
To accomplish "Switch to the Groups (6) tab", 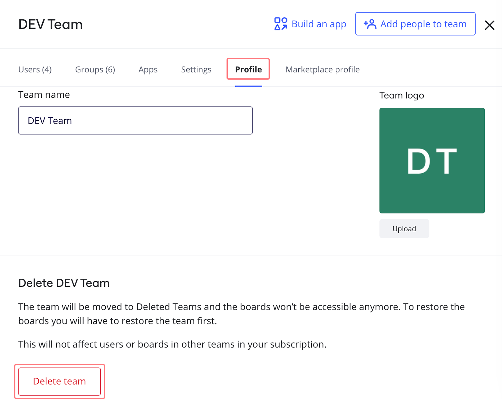I will [95, 69].
